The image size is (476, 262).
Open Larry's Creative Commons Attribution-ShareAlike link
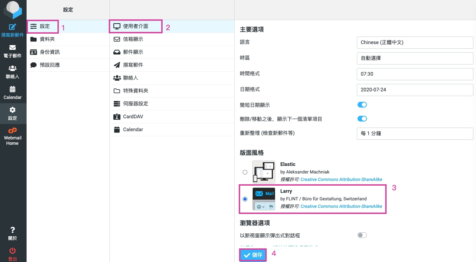(x=341, y=206)
